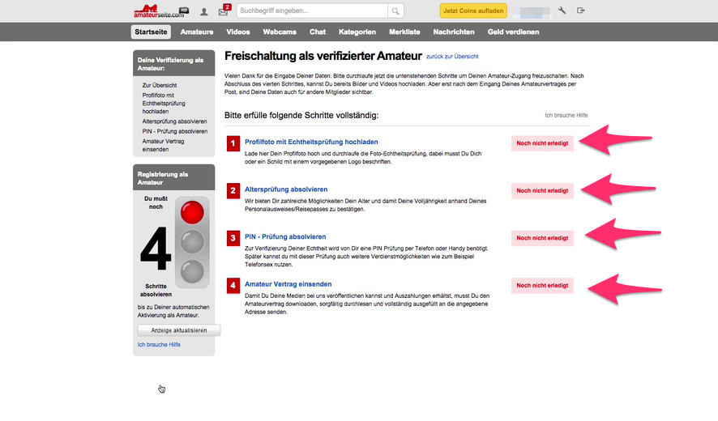Open step 1 Profilfoto mit Echtheitsprüfung hochladen heading
Image resolution: width=718 pixels, height=421 pixels.
(x=311, y=142)
